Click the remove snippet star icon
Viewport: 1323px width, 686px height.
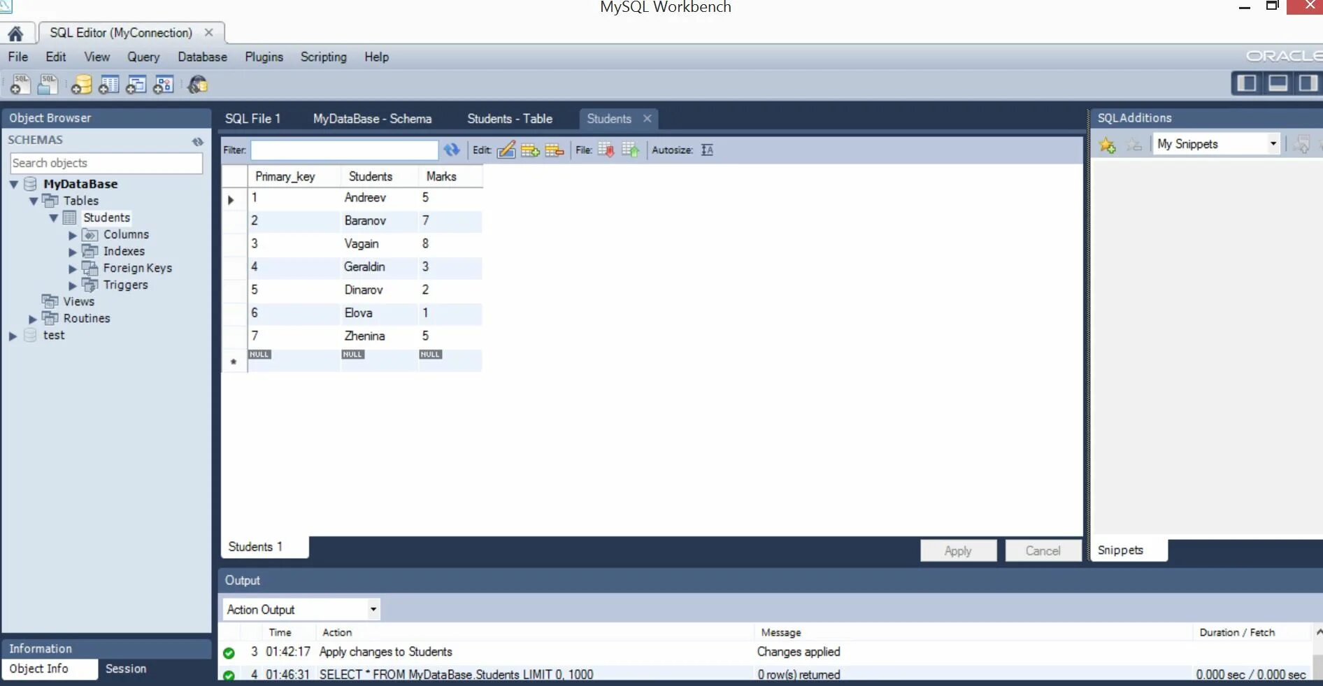click(1134, 145)
